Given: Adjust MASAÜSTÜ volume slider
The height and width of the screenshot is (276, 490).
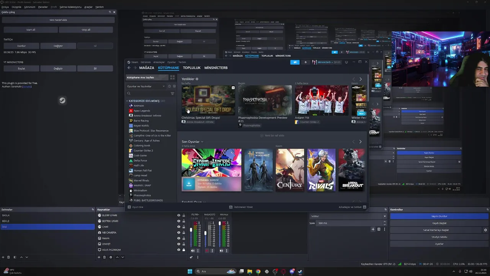Looking at the screenshot, I should coord(205,233).
